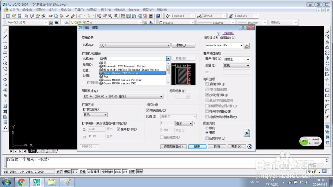Toggle the 居中打印 checkbox
333x187 pixels.
[x=119, y=129]
